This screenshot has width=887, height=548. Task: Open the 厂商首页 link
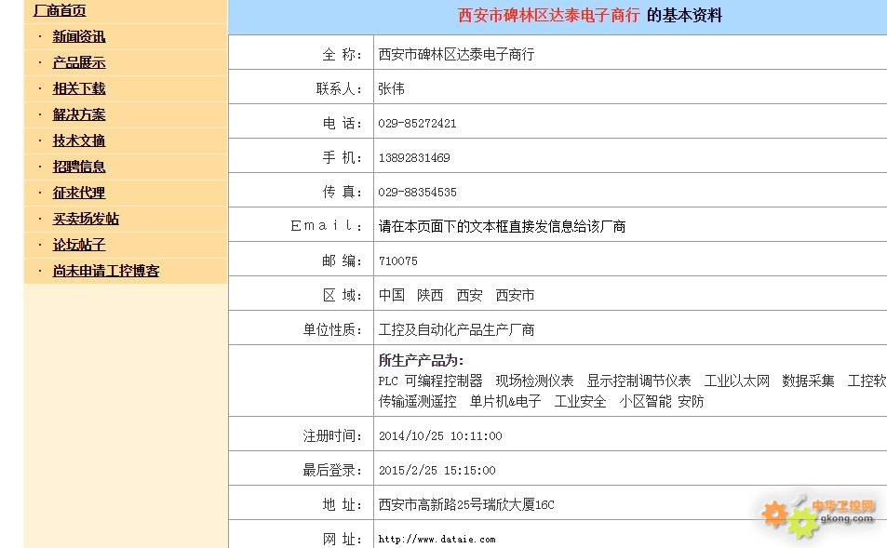[x=60, y=10]
